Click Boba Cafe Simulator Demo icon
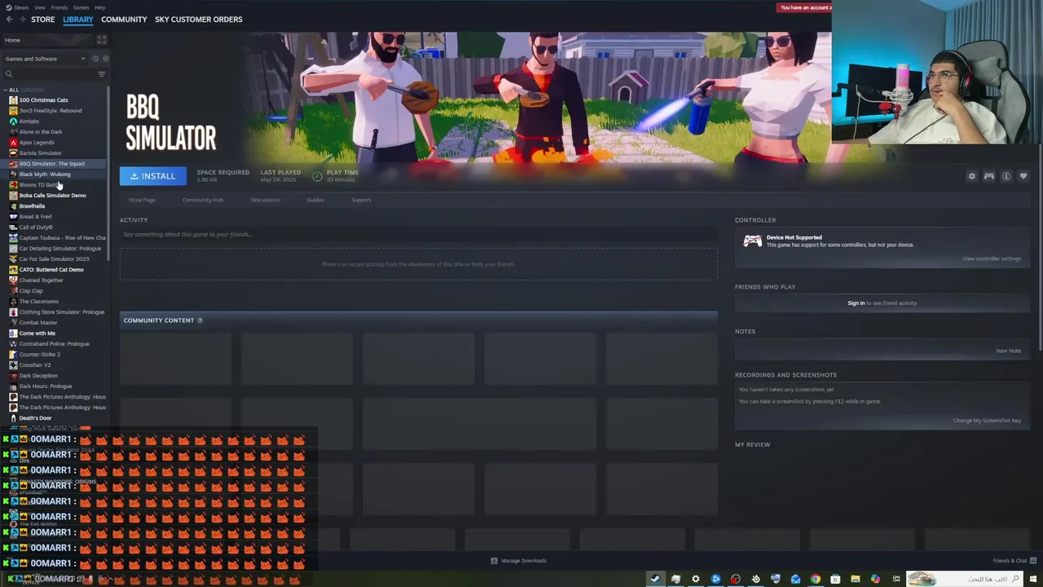Screen dimensions: 1043x587 (x=13, y=196)
